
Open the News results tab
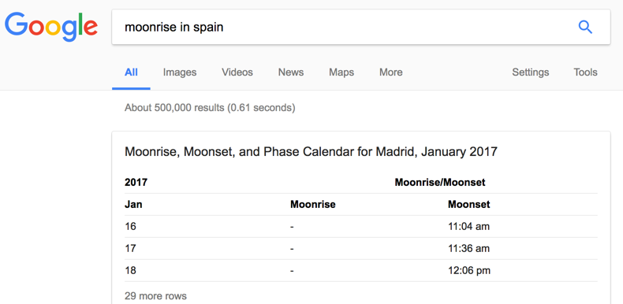pos(291,72)
